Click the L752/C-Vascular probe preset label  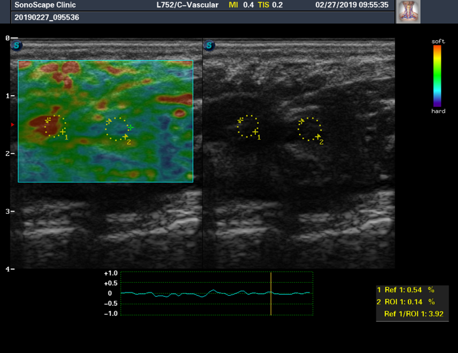click(x=187, y=5)
